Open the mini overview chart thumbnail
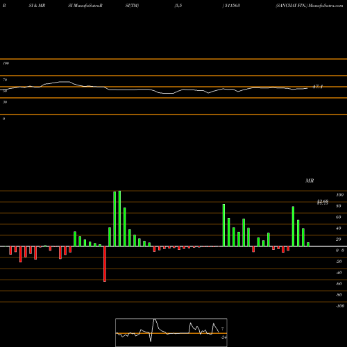The image size is (347, 347). [x=171, y=332]
